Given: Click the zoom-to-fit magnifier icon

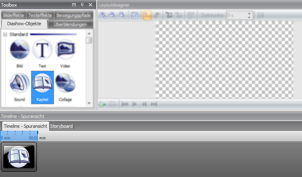Looking at the screenshot, I should pyautogui.click(x=122, y=15).
